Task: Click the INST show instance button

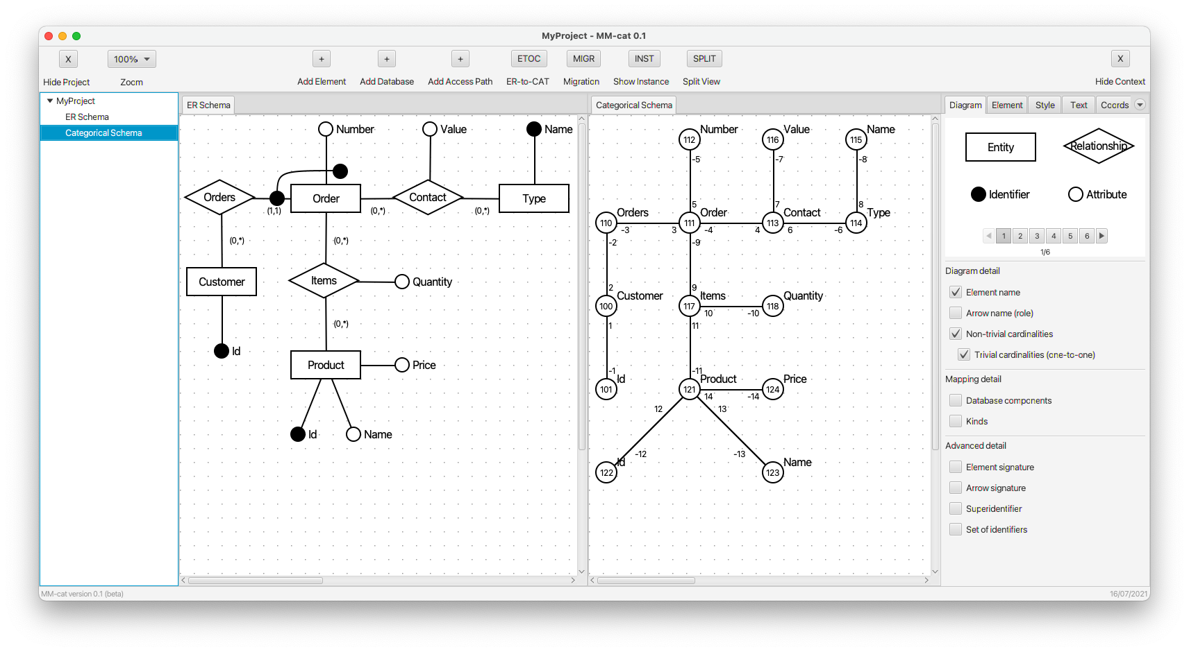Action: point(644,59)
